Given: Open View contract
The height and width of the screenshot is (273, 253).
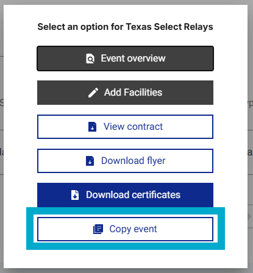Looking at the screenshot, I should click(125, 127).
